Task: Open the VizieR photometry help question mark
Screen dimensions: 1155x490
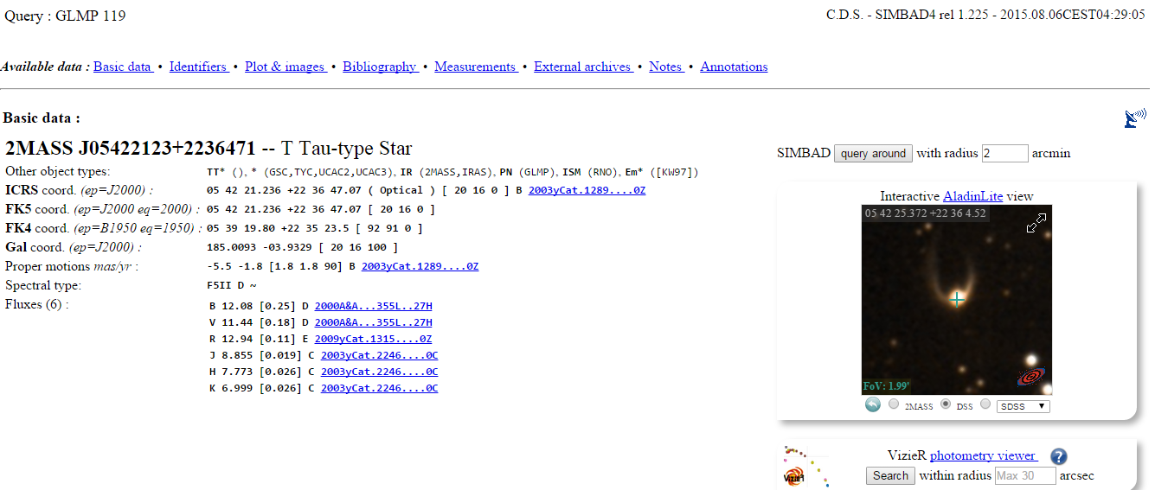Action: coord(1059,457)
